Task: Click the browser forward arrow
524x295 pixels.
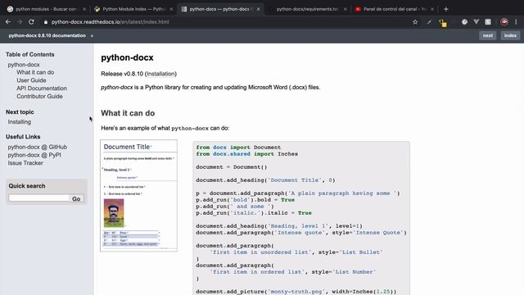Action: point(20,22)
